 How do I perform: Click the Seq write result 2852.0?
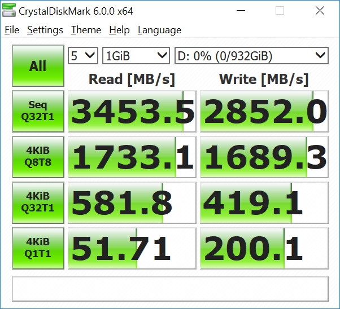click(x=264, y=111)
